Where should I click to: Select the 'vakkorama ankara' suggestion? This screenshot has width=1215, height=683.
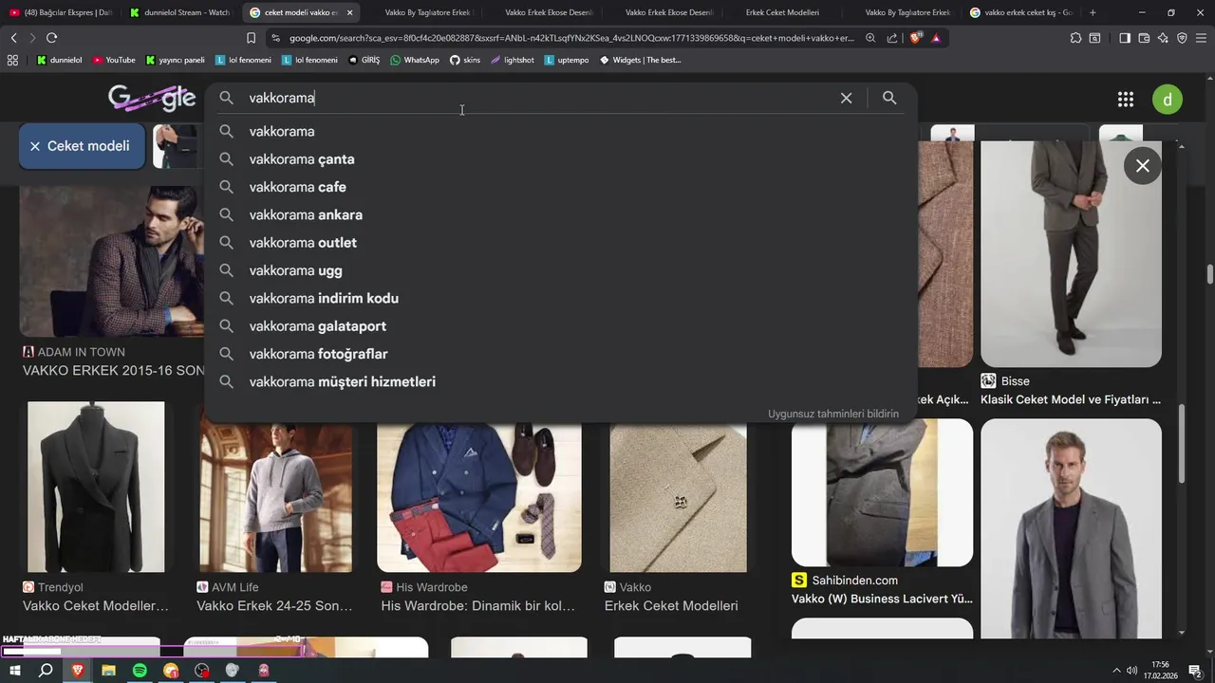560,214
